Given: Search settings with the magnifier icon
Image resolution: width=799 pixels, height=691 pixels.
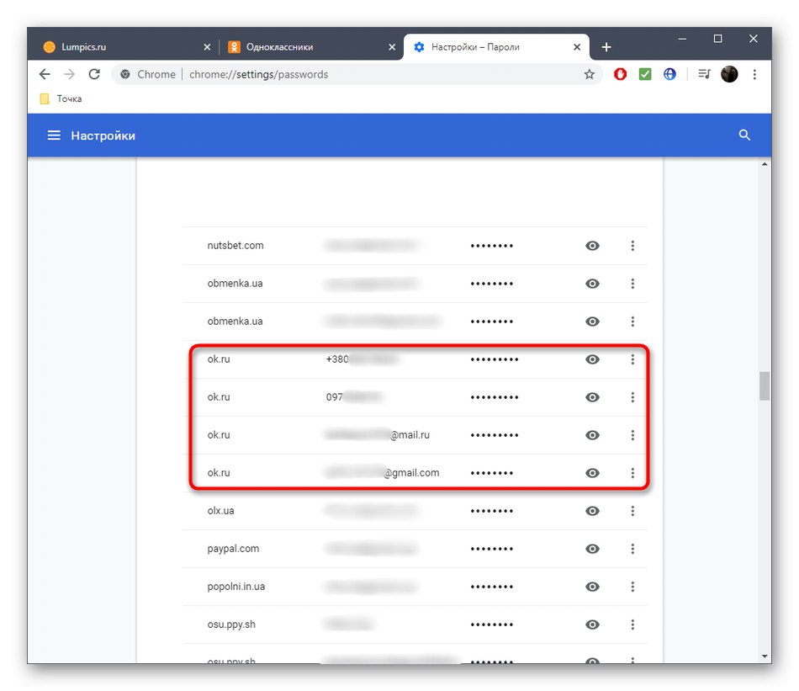Looking at the screenshot, I should click(744, 136).
